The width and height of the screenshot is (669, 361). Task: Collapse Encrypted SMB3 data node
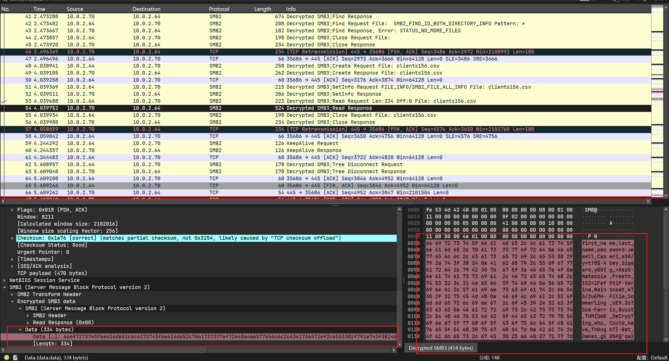click(12, 302)
